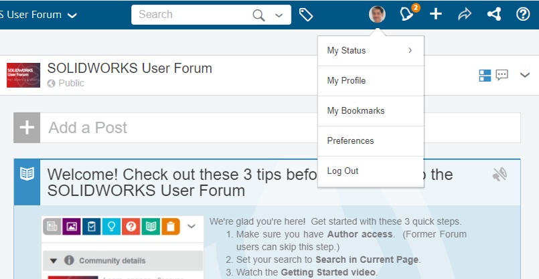Expand the community header chevron
This screenshot has width=539, height=279.
(x=525, y=75)
